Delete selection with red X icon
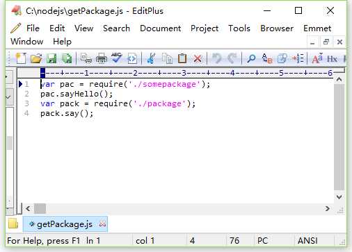 [198, 59]
